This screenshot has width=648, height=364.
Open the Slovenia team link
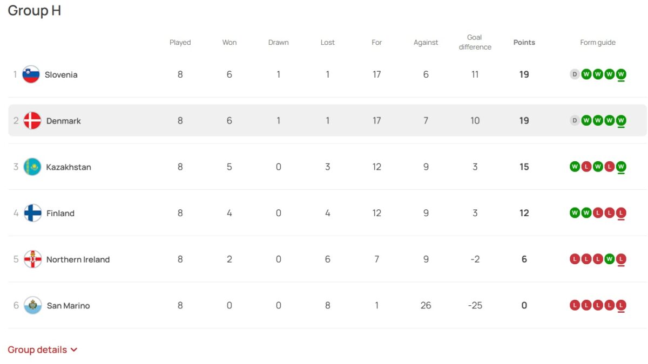click(x=61, y=74)
